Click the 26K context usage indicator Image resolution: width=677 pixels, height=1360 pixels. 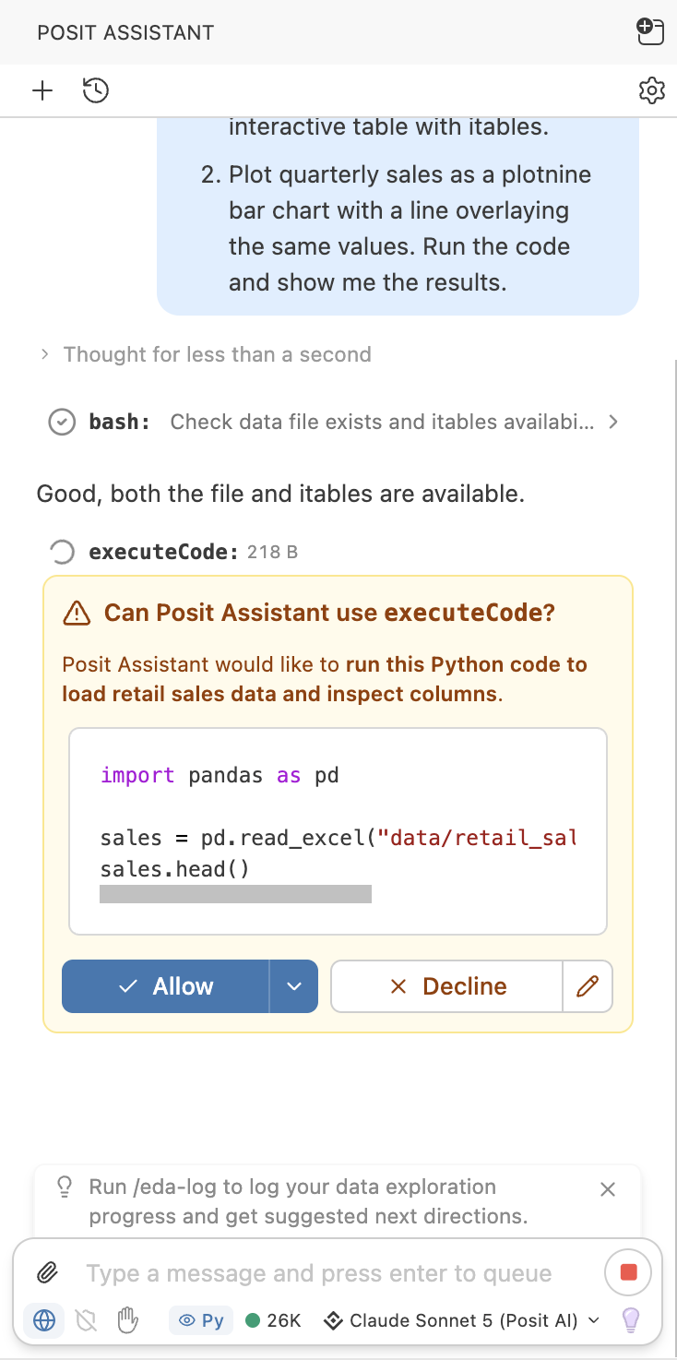(x=273, y=1320)
